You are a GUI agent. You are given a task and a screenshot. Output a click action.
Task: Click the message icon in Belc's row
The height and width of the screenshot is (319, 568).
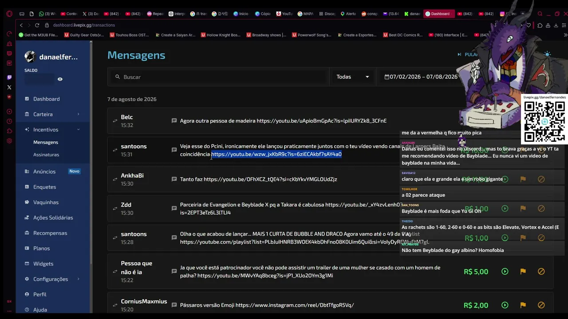coord(174,121)
